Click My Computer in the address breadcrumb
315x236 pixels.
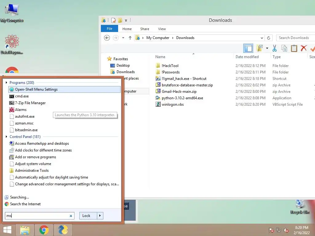(158, 38)
